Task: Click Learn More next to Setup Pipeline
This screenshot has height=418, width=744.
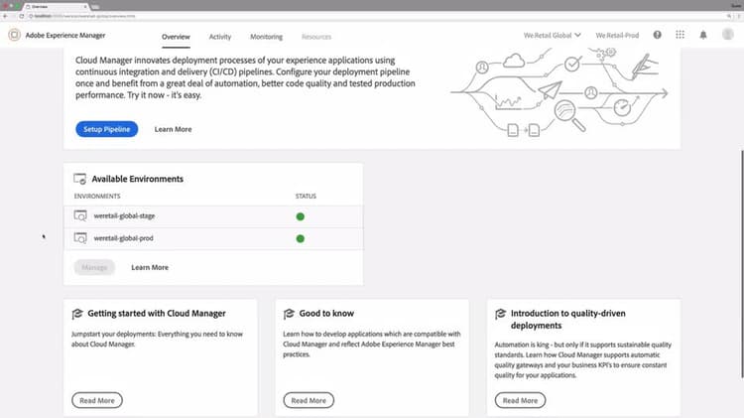Action: click(173, 129)
